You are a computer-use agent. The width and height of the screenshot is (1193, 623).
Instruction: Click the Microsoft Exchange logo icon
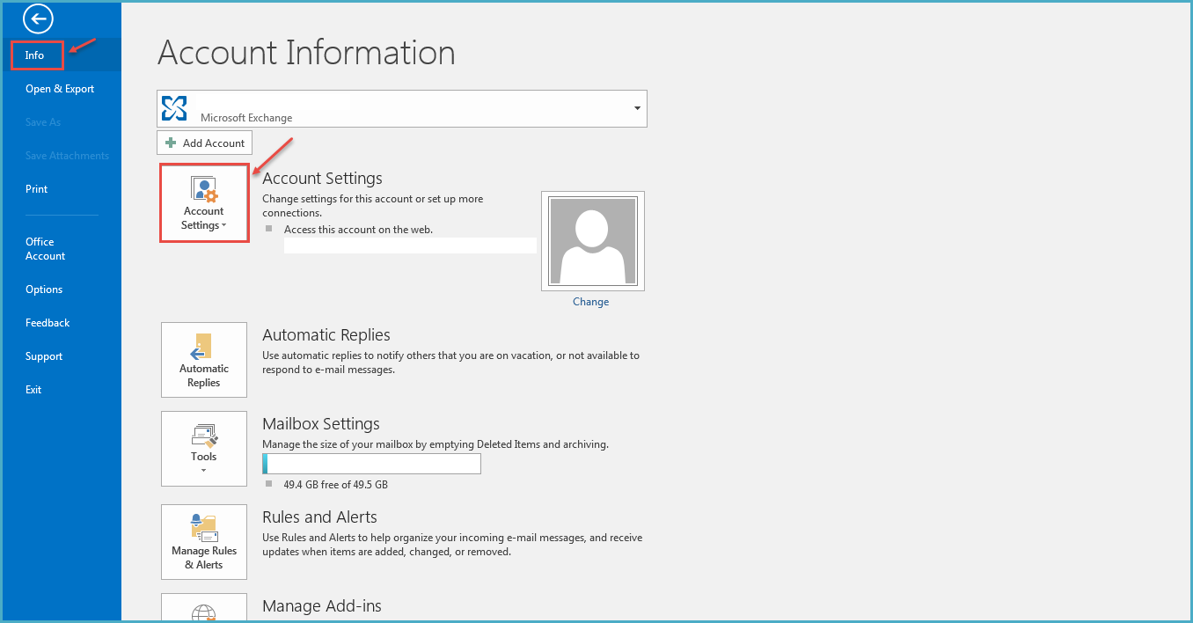tap(174, 108)
